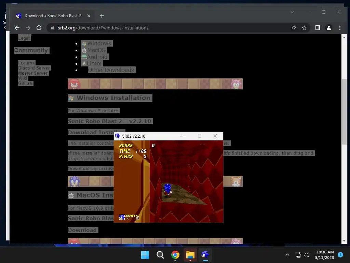Image resolution: width=350 pixels, height=263 pixels.
Task: Switch to Chrome from the taskbar
Action: coord(175,255)
